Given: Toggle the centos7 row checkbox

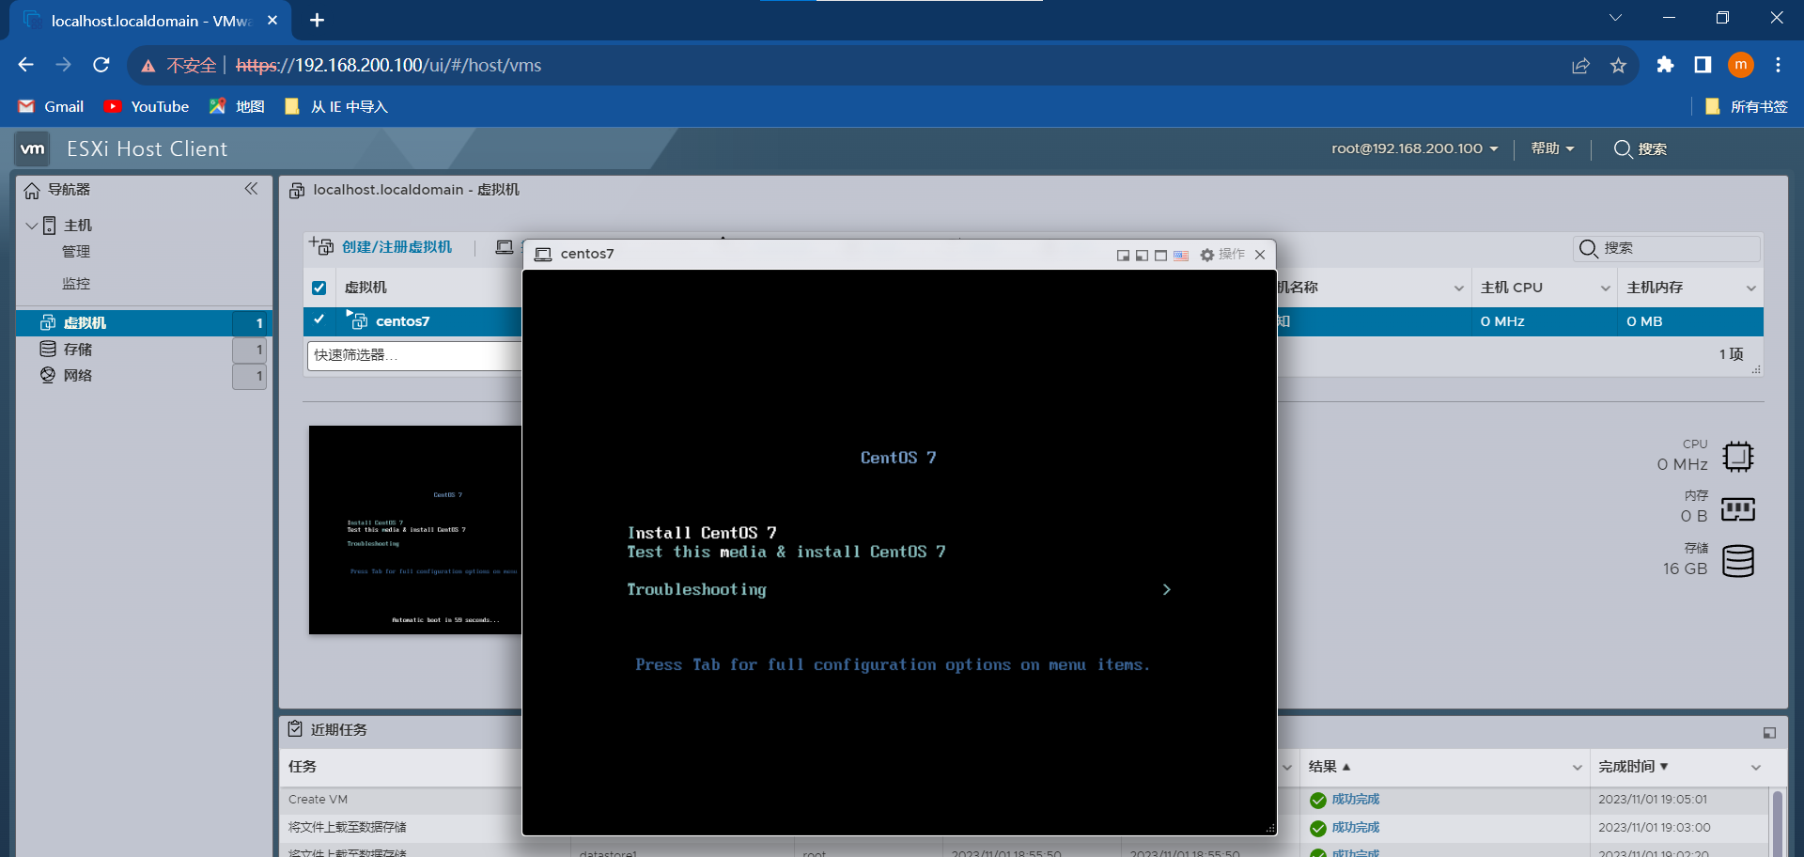Looking at the screenshot, I should coord(319,319).
